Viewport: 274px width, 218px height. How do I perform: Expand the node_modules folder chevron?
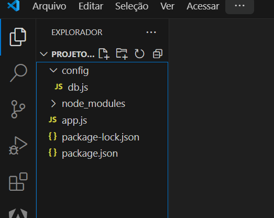coord(53,103)
